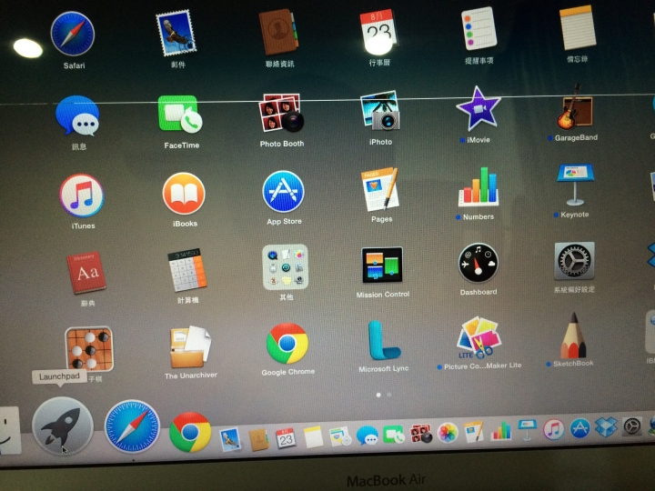Open App Store in the Launchpad grid
This screenshot has height=491, width=655.
283,192
